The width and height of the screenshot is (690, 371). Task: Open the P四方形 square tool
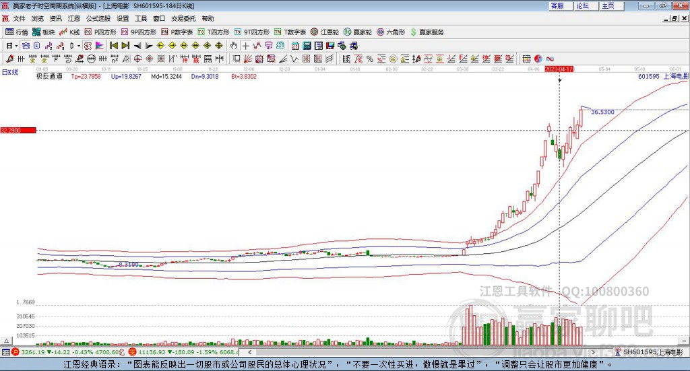pos(100,32)
